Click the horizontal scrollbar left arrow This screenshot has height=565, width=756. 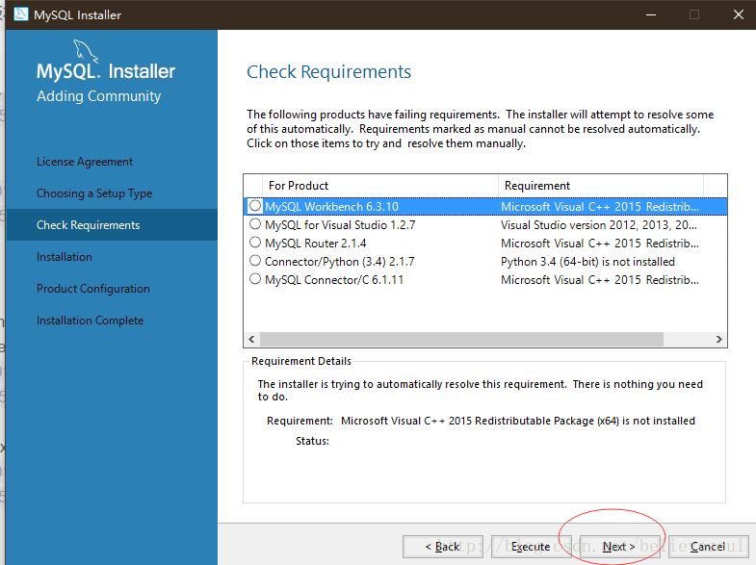click(251, 339)
